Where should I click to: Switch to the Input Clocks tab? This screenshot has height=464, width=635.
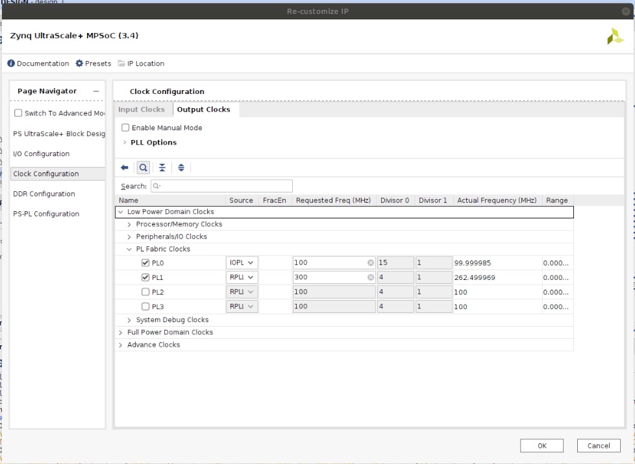(x=141, y=110)
